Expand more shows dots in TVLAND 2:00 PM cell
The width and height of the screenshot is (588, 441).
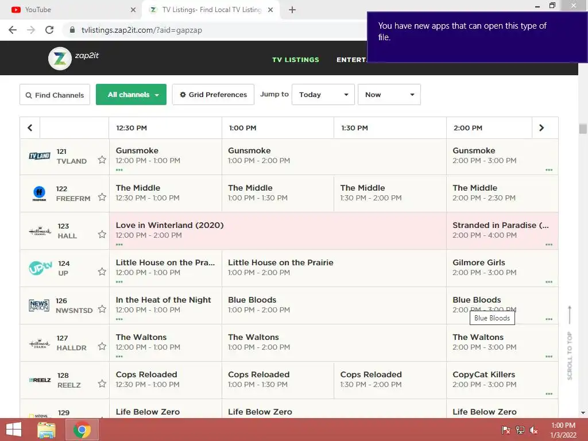click(x=549, y=170)
